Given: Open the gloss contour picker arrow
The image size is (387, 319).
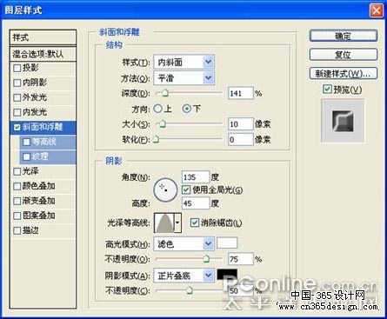Looking at the screenshot, I should [177, 223].
